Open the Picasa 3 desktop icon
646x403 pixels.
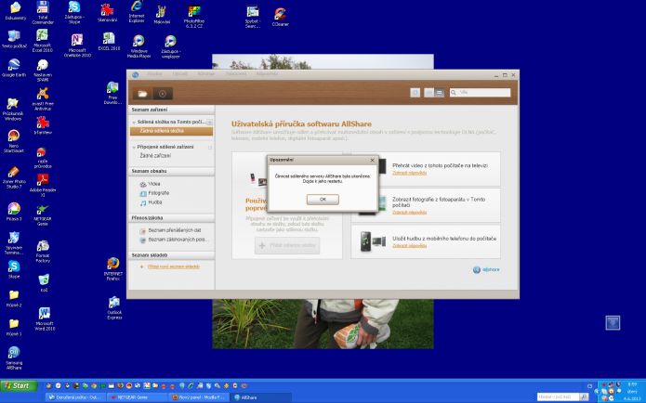pyautogui.click(x=14, y=212)
